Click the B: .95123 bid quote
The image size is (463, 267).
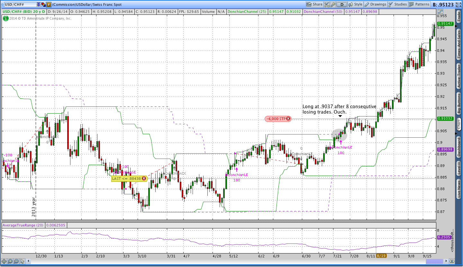click(443, 5)
